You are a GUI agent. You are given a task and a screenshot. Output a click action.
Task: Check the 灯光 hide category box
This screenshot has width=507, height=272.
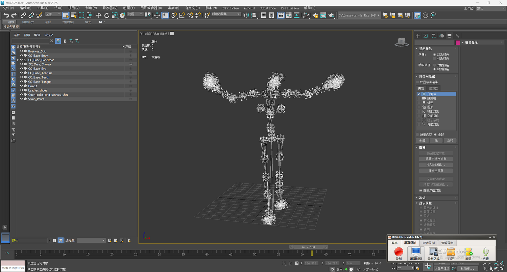click(x=419, y=103)
